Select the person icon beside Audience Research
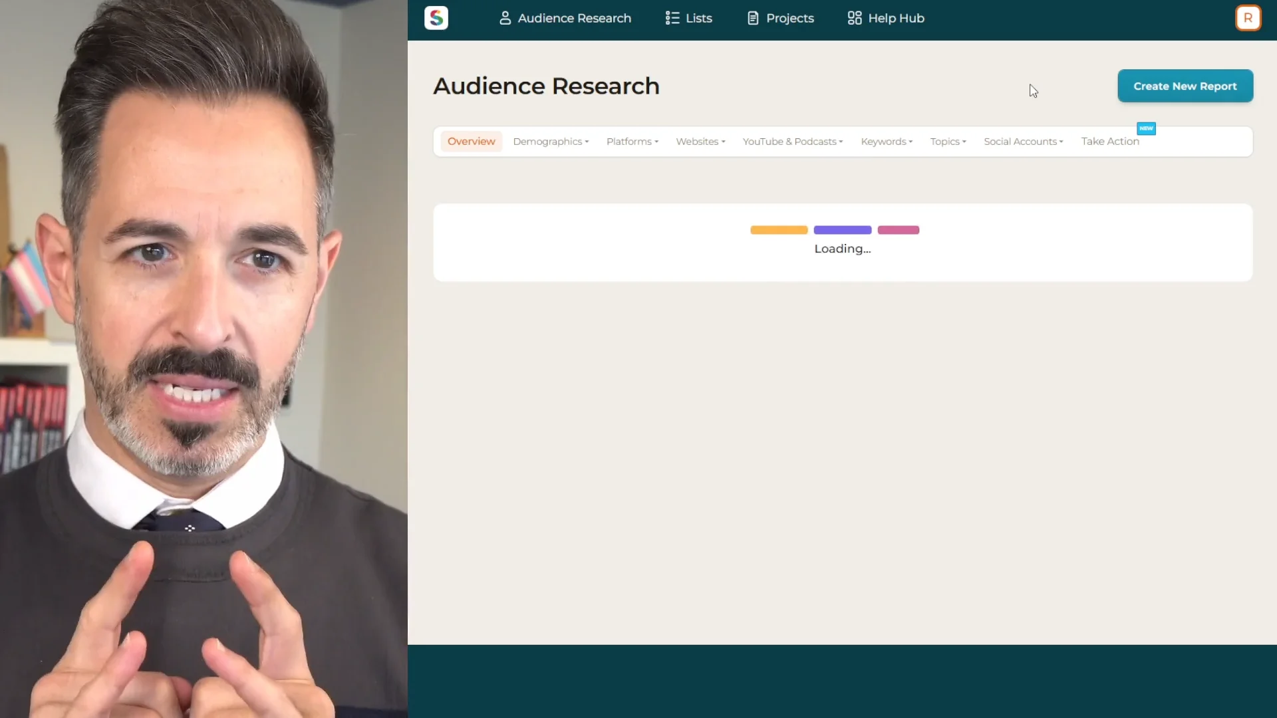Screen dimensions: 1277x718 507,18
